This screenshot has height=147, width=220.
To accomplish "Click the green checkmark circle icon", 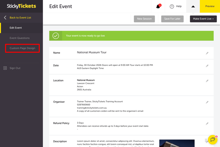I will click(56, 36).
